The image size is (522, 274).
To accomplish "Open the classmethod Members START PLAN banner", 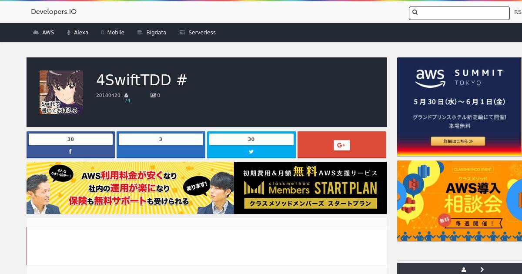I will coord(207,188).
